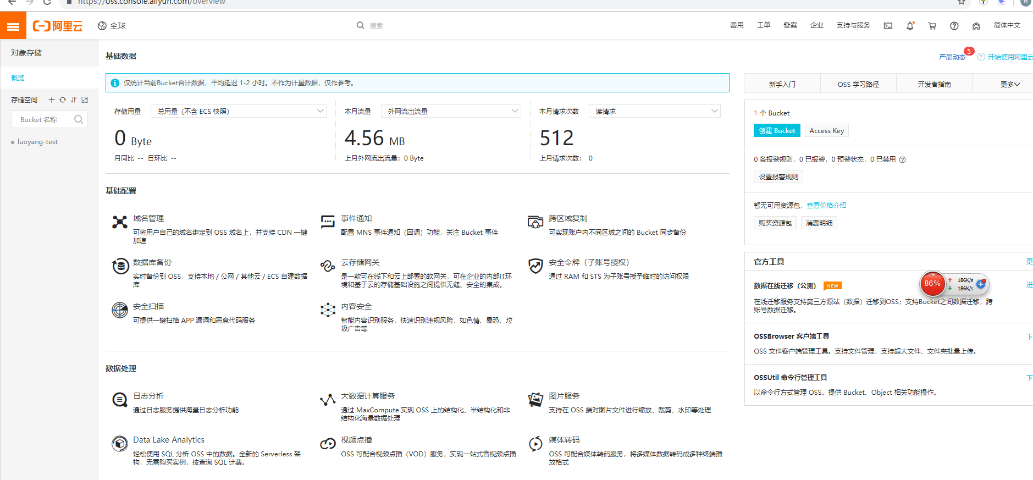Open the 查看价格介绍 link

(x=826, y=206)
